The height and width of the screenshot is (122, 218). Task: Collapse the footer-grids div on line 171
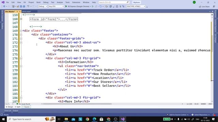point(21,39)
